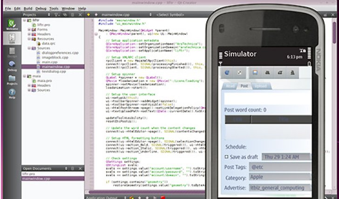
Task: Click the Post Tags field containing @etc
Action: tap(280, 167)
